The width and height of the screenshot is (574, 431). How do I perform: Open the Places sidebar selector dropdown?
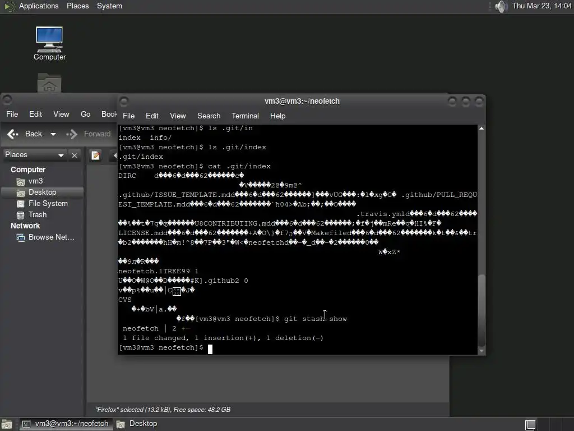tap(34, 155)
